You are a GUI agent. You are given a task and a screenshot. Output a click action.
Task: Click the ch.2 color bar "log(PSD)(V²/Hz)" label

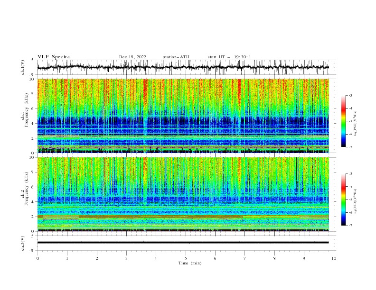point(356,202)
